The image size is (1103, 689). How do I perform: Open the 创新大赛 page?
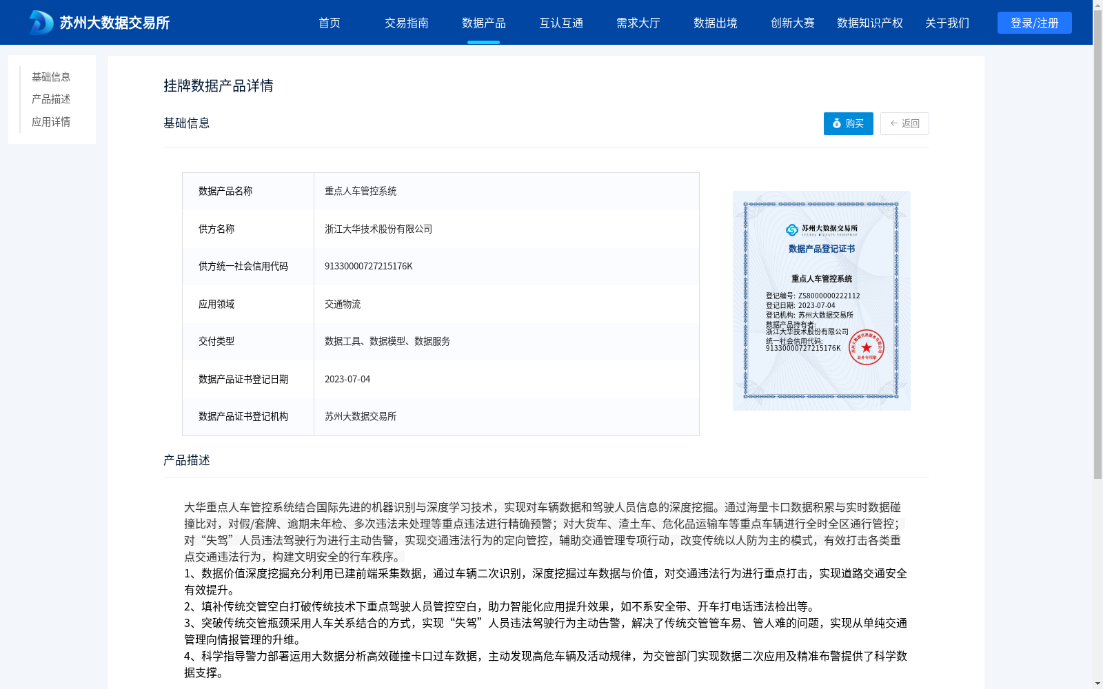click(x=793, y=23)
